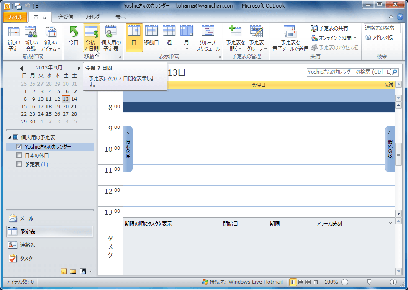Switch to Month view (月)
The width and height of the screenshot is (408, 290).
point(187,38)
